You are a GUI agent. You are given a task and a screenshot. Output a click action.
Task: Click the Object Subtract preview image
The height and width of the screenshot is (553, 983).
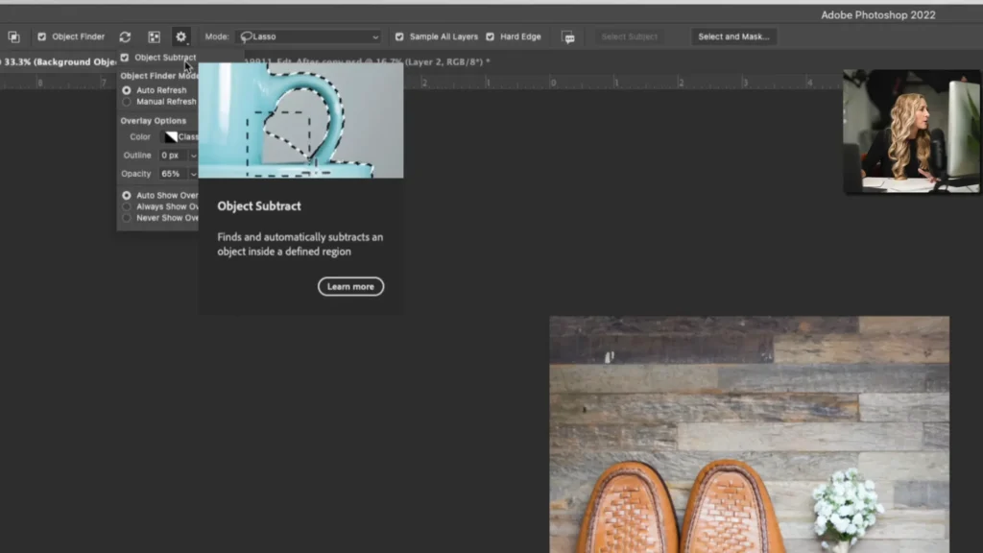pyautogui.click(x=300, y=120)
